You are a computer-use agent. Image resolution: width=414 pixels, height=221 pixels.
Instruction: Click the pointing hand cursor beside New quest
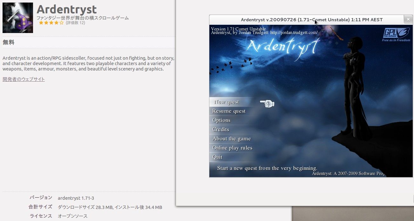coord(267,103)
